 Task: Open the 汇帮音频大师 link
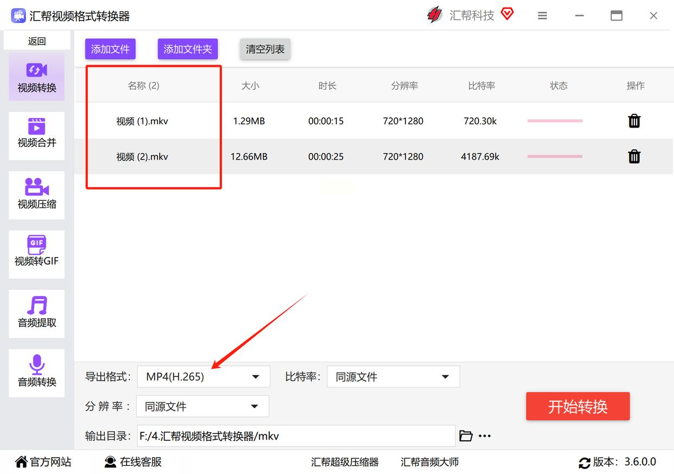(x=430, y=462)
